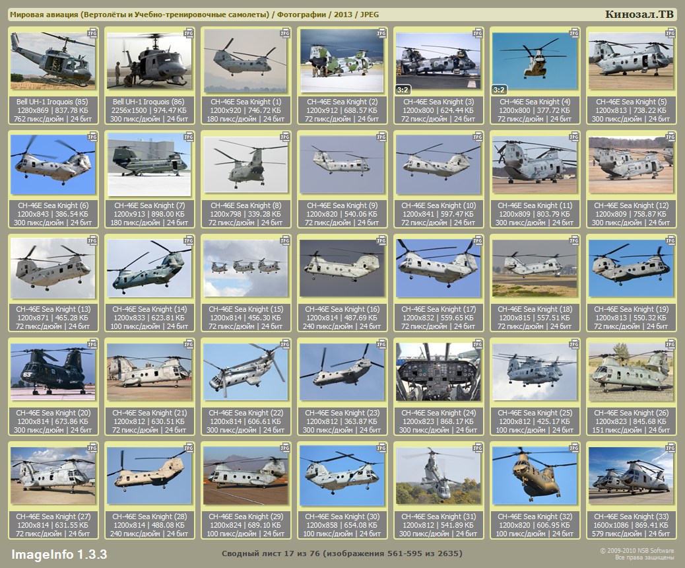Select the CH-46E Sea Knight (28) thumbnail
This screenshot has width=685, height=568.
tap(149, 476)
